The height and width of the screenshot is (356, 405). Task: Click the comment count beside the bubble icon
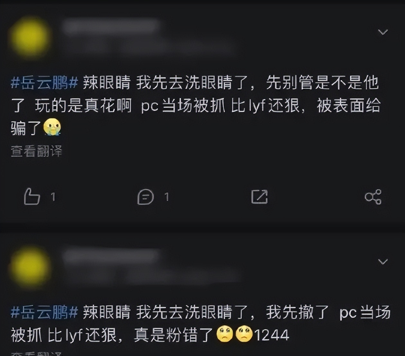[166, 197]
